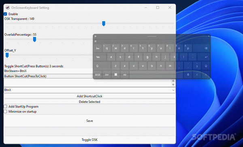Tap the d key on keyboard
Screen dimensions: 243x147
[x=129, y=57]
